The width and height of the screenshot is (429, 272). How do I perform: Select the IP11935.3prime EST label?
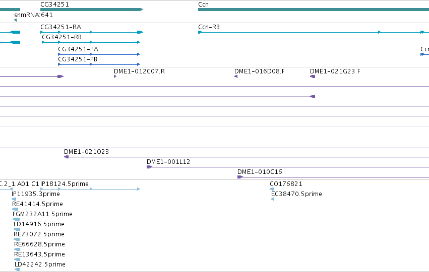point(36,194)
